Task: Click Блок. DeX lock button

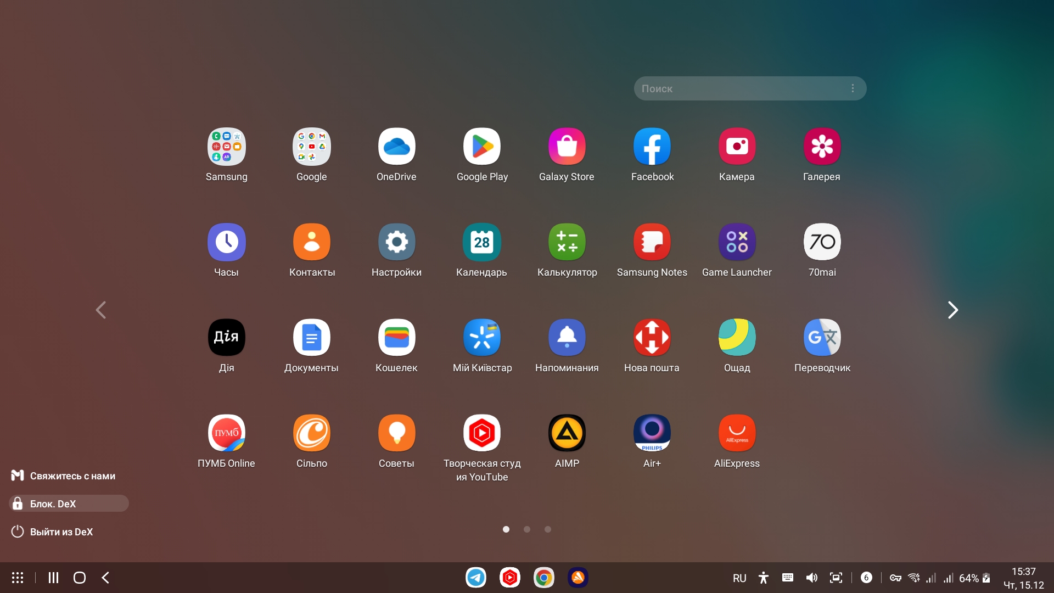Action: [x=69, y=504]
